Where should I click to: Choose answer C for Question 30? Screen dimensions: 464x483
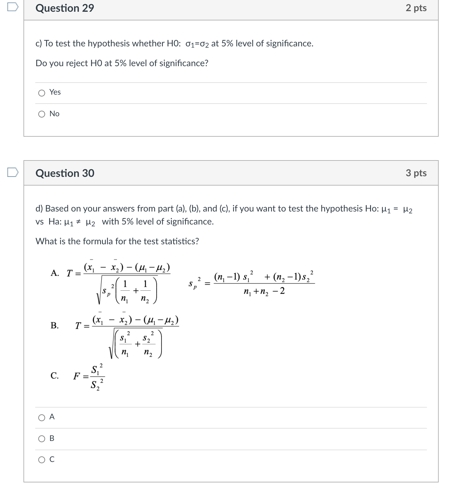tap(42, 460)
